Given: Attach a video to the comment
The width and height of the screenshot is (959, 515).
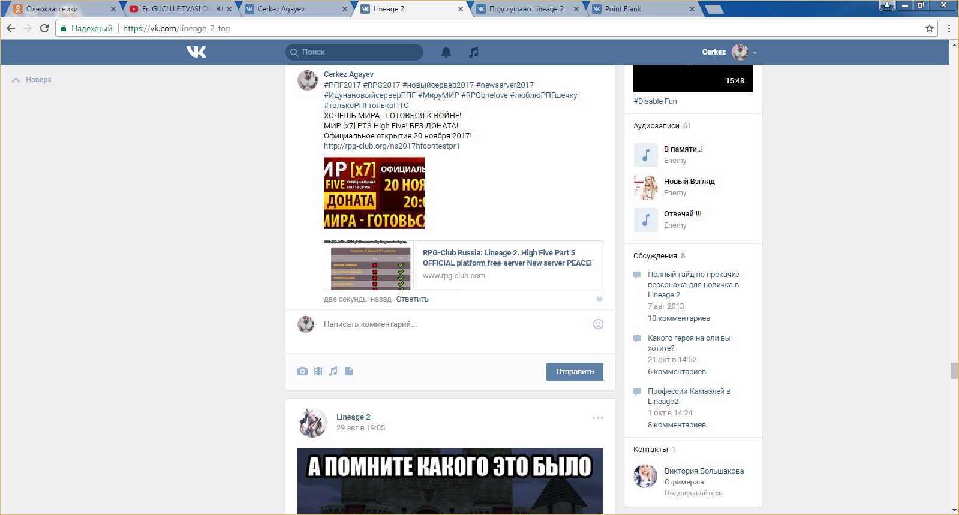Looking at the screenshot, I should [x=318, y=371].
